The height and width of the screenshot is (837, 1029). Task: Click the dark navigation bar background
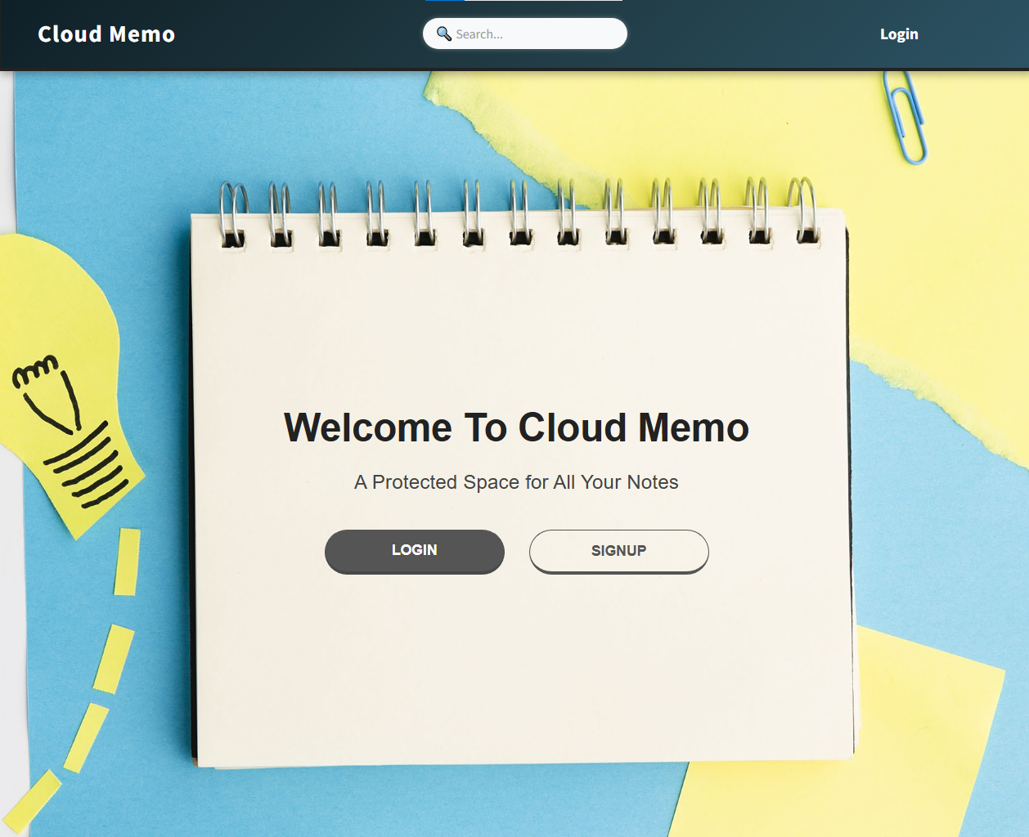[286, 34]
